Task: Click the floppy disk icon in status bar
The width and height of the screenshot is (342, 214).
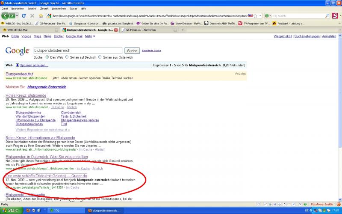Action: [275, 205]
